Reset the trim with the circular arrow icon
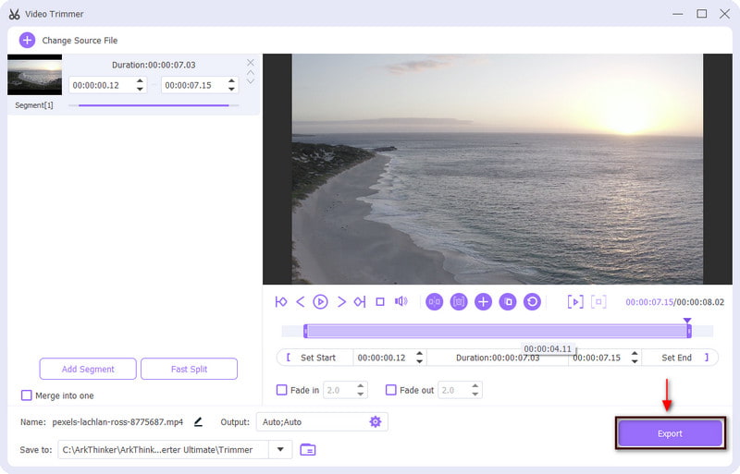This screenshot has height=474, width=740. tap(533, 302)
